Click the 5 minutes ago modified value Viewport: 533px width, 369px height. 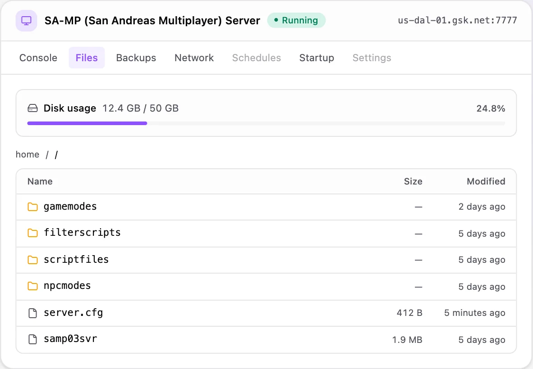(x=474, y=313)
